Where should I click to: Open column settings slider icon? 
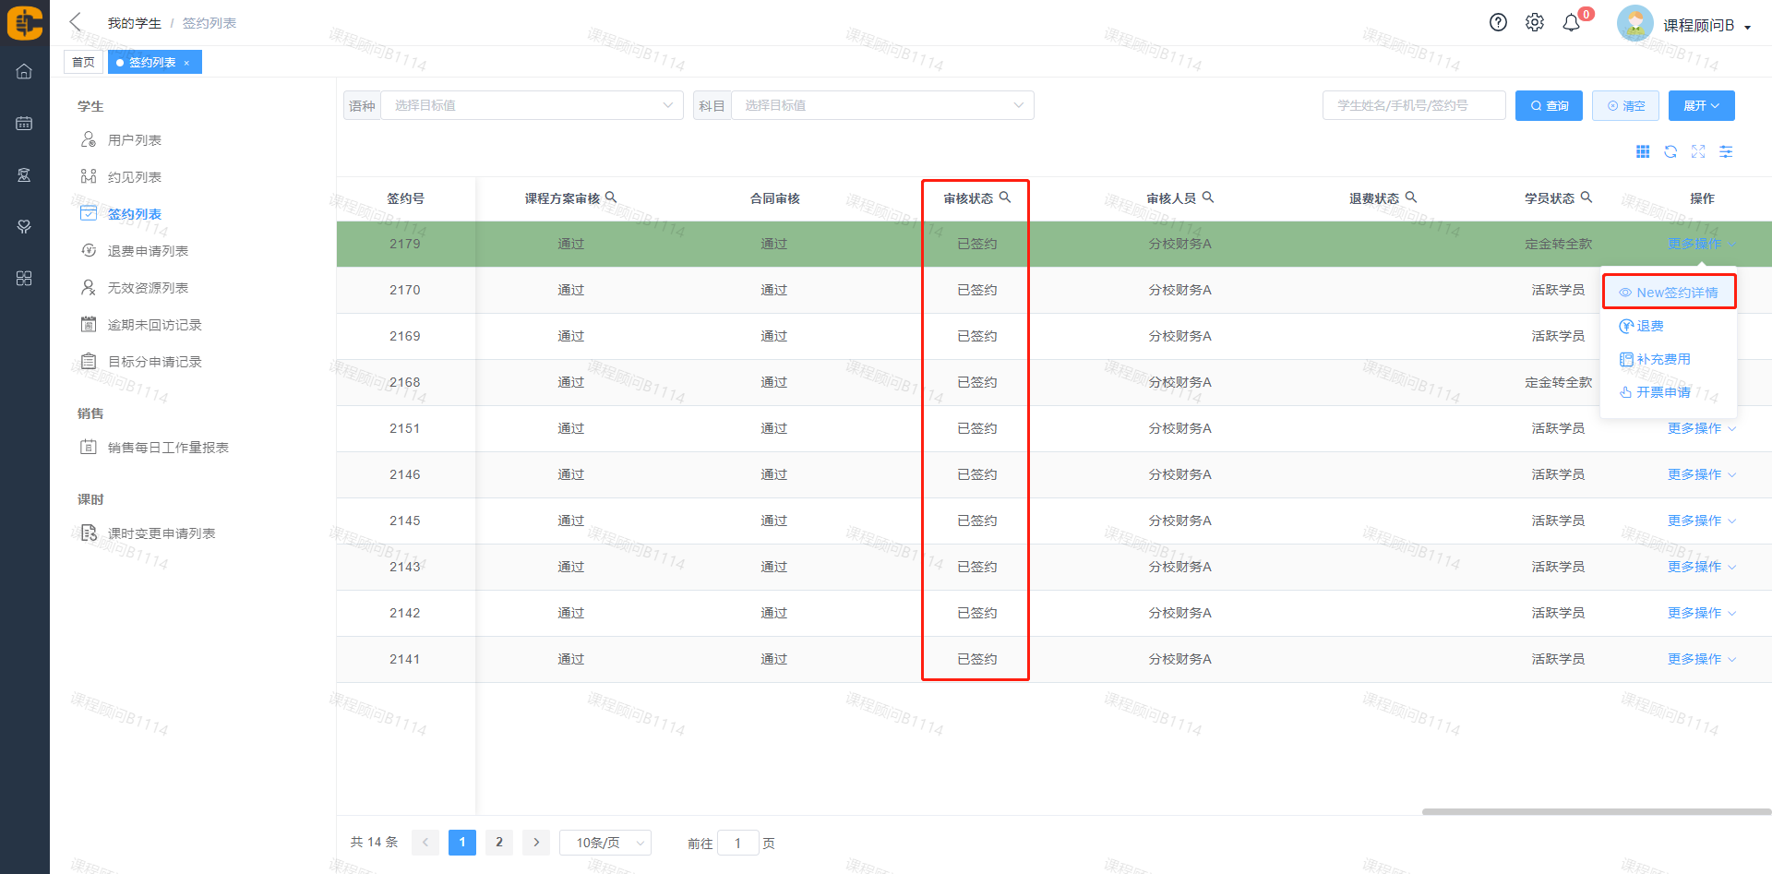point(1726,152)
